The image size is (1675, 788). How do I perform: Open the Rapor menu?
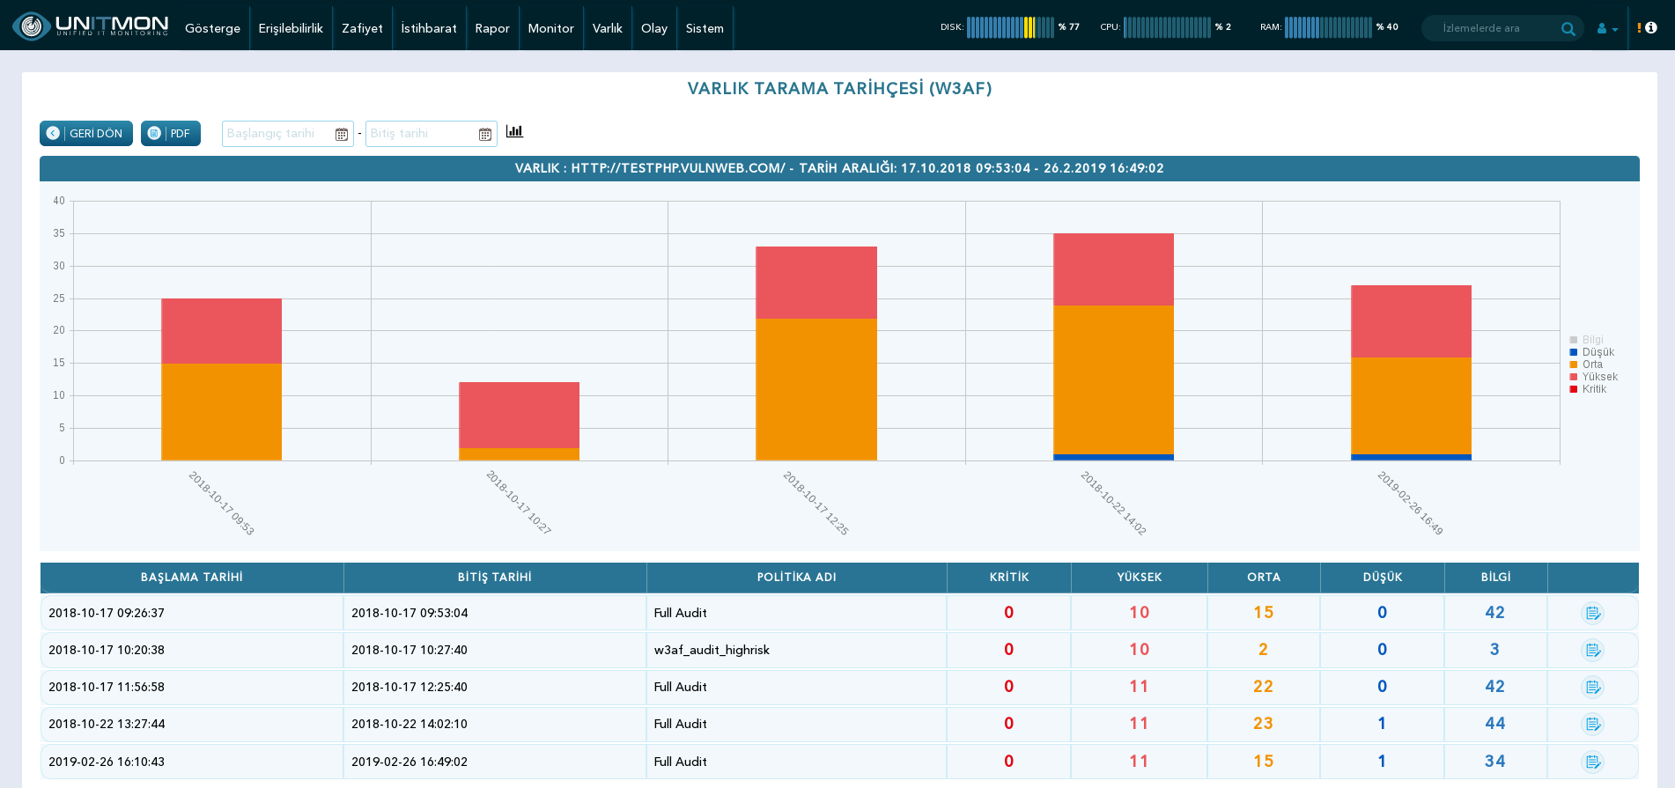(x=492, y=28)
